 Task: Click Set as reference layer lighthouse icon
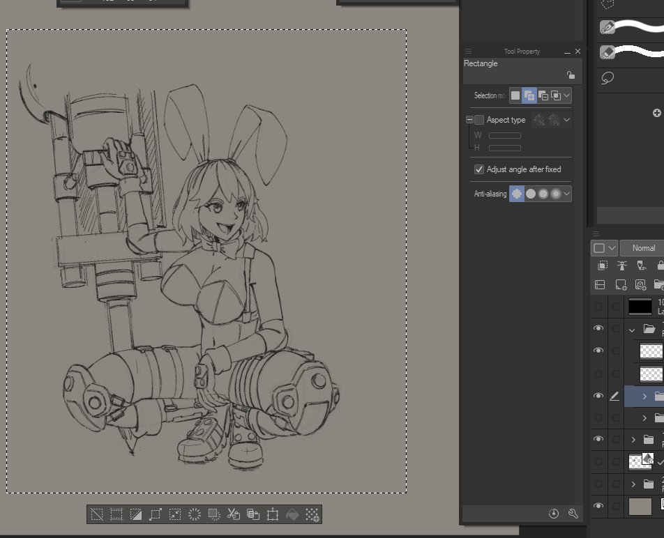click(621, 266)
